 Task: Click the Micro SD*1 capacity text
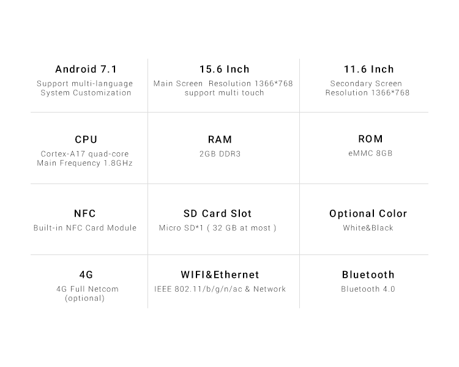tap(217, 228)
